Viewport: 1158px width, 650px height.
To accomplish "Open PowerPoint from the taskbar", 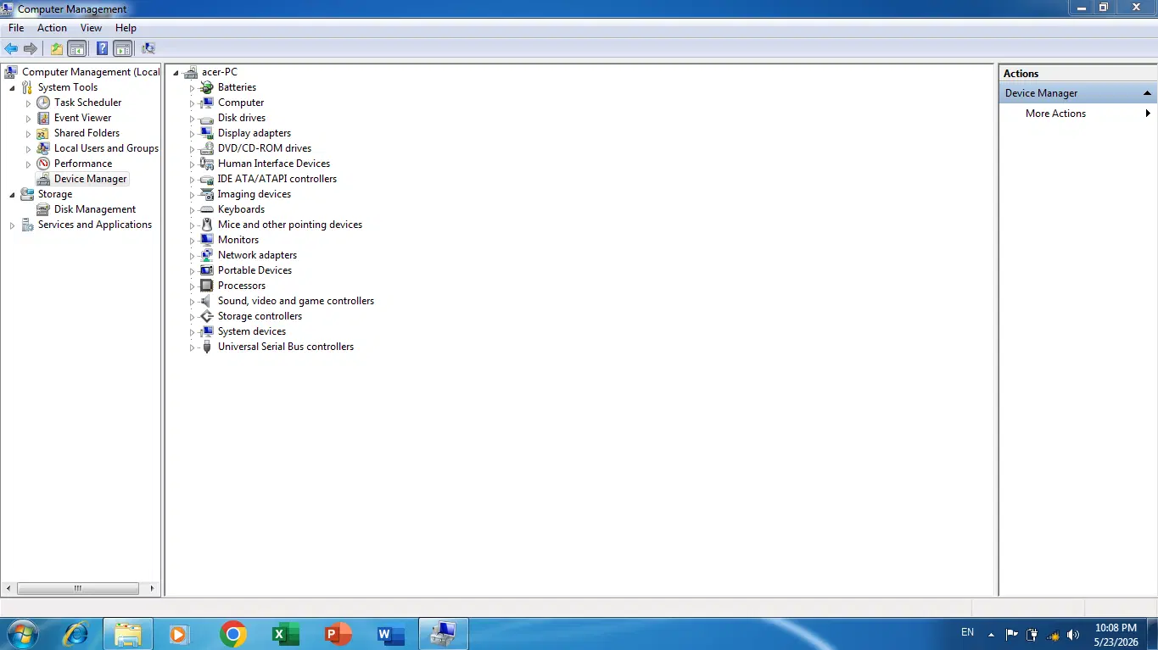I will 338,634.
